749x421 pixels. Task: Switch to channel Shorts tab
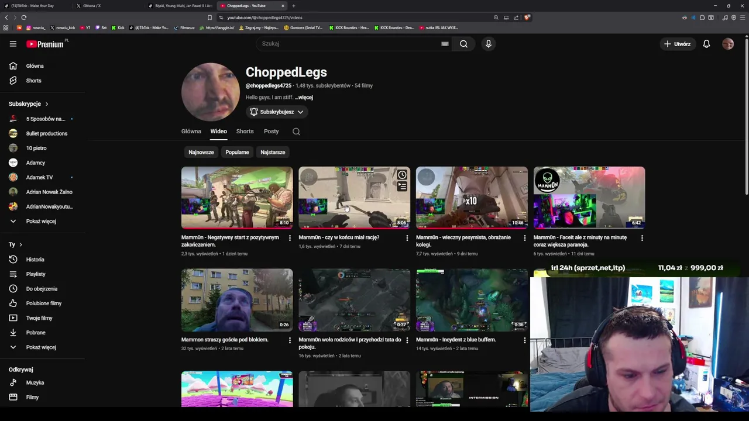[245, 132]
